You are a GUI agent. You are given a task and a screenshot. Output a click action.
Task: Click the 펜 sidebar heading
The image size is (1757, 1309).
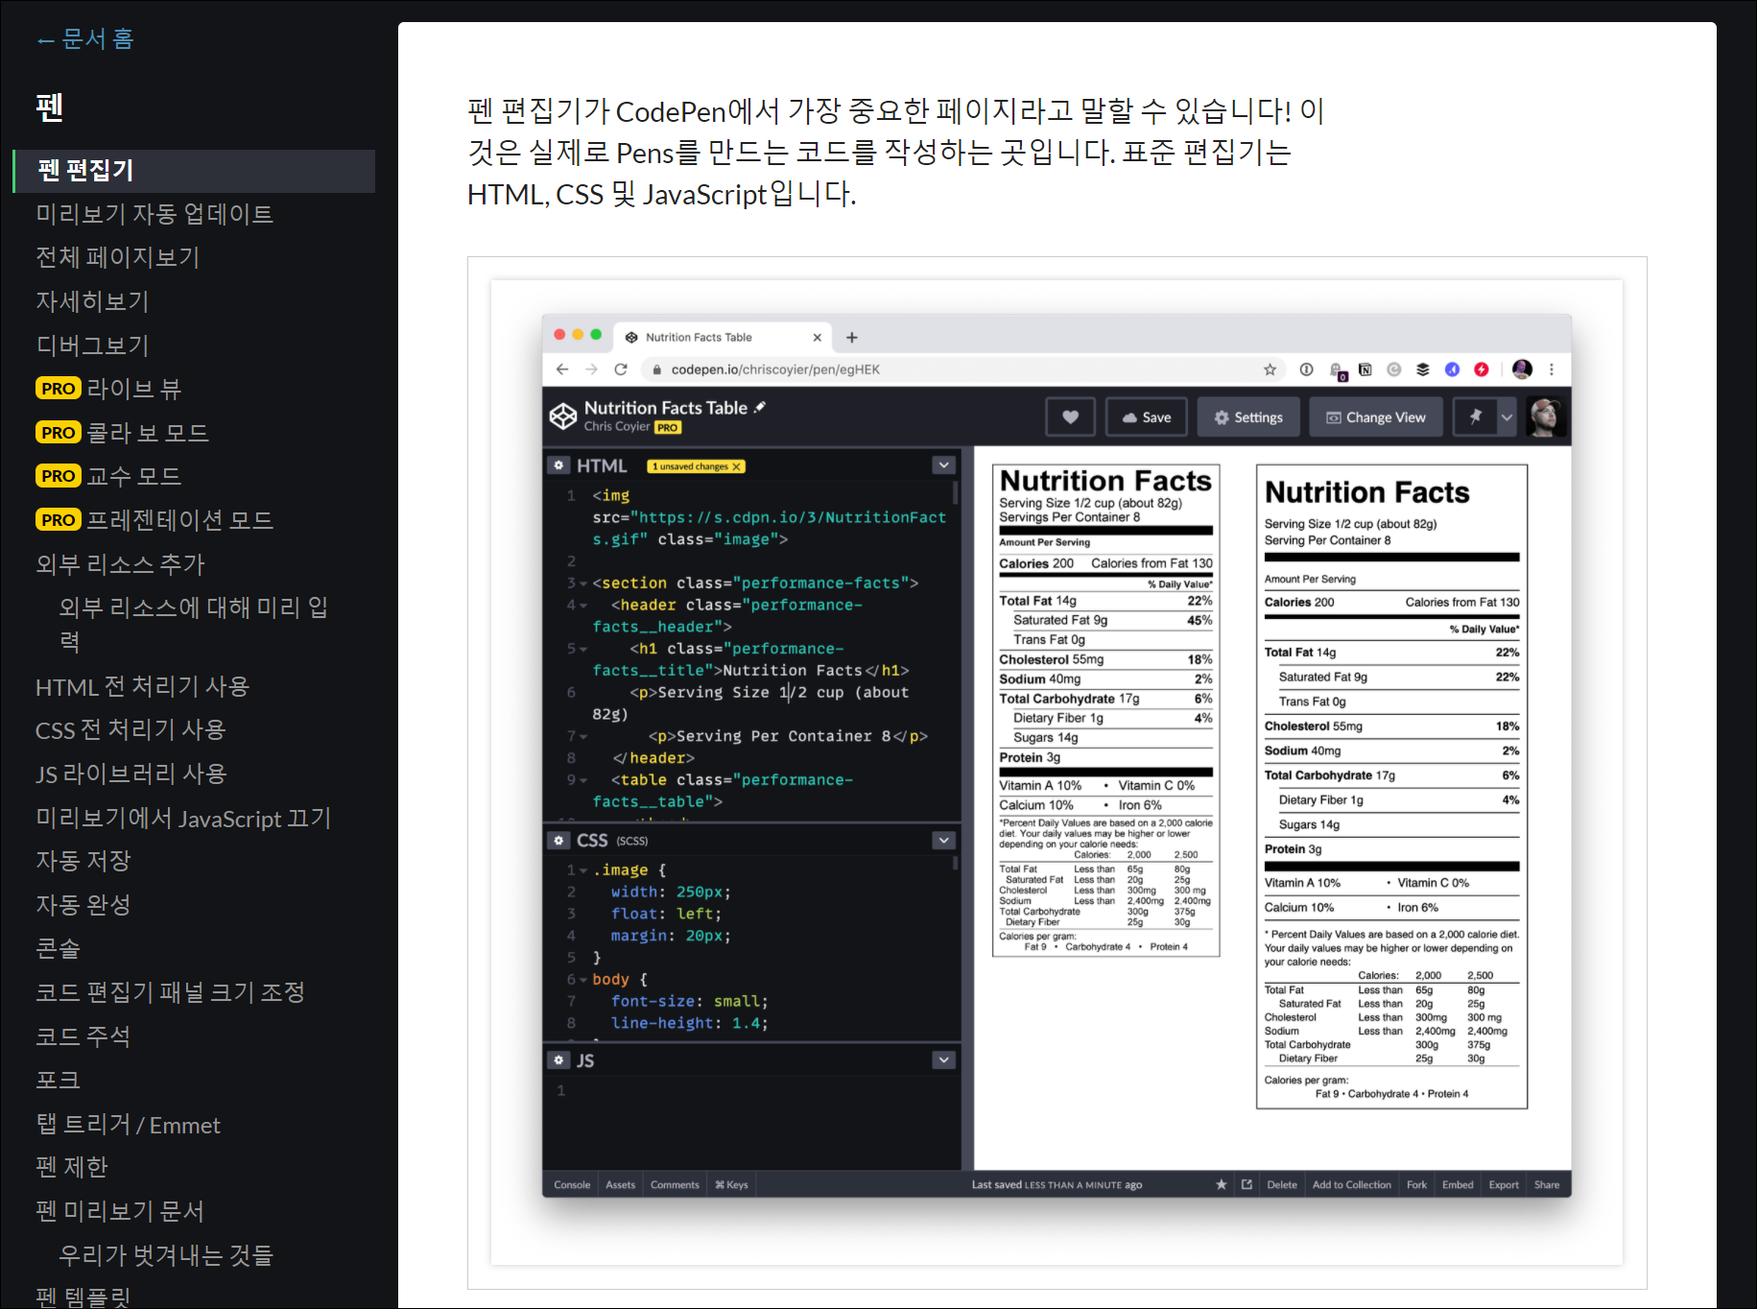point(50,107)
